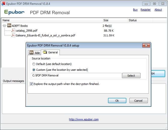Viewport: 168px width, 130px height.
Task: Confirm setup with Ok button
Action: tap(117, 101)
